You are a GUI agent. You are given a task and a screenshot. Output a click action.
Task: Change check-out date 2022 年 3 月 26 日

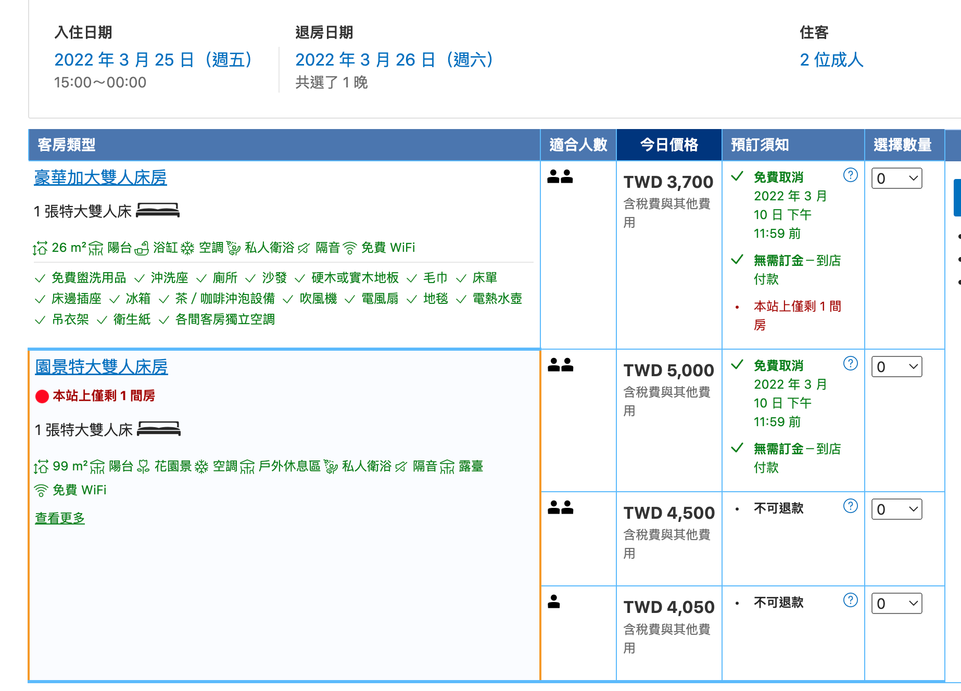(394, 60)
